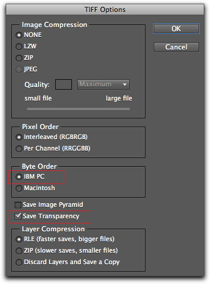
Task: Click the TIFF Options title bar
Action: (x=105, y=9)
